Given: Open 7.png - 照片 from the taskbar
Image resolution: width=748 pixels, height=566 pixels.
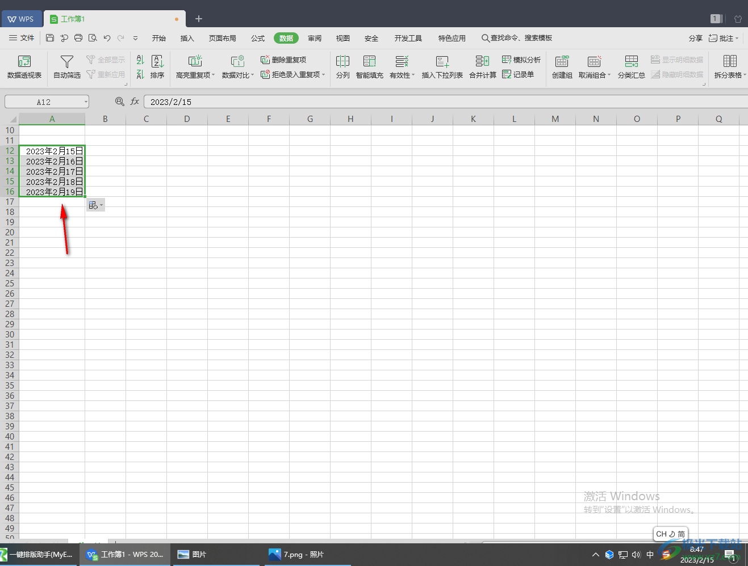Looking at the screenshot, I should click(x=307, y=555).
